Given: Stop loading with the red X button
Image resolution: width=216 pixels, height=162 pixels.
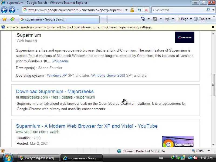Looking at the screenshot, I should click(x=146, y=10).
